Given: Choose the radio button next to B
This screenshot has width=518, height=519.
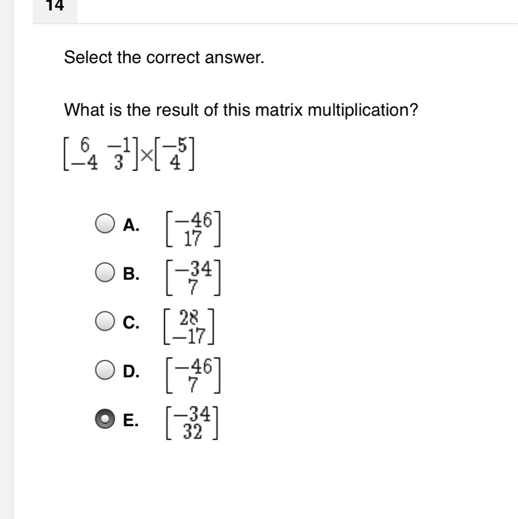Looking at the screenshot, I should tap(105, 272).
